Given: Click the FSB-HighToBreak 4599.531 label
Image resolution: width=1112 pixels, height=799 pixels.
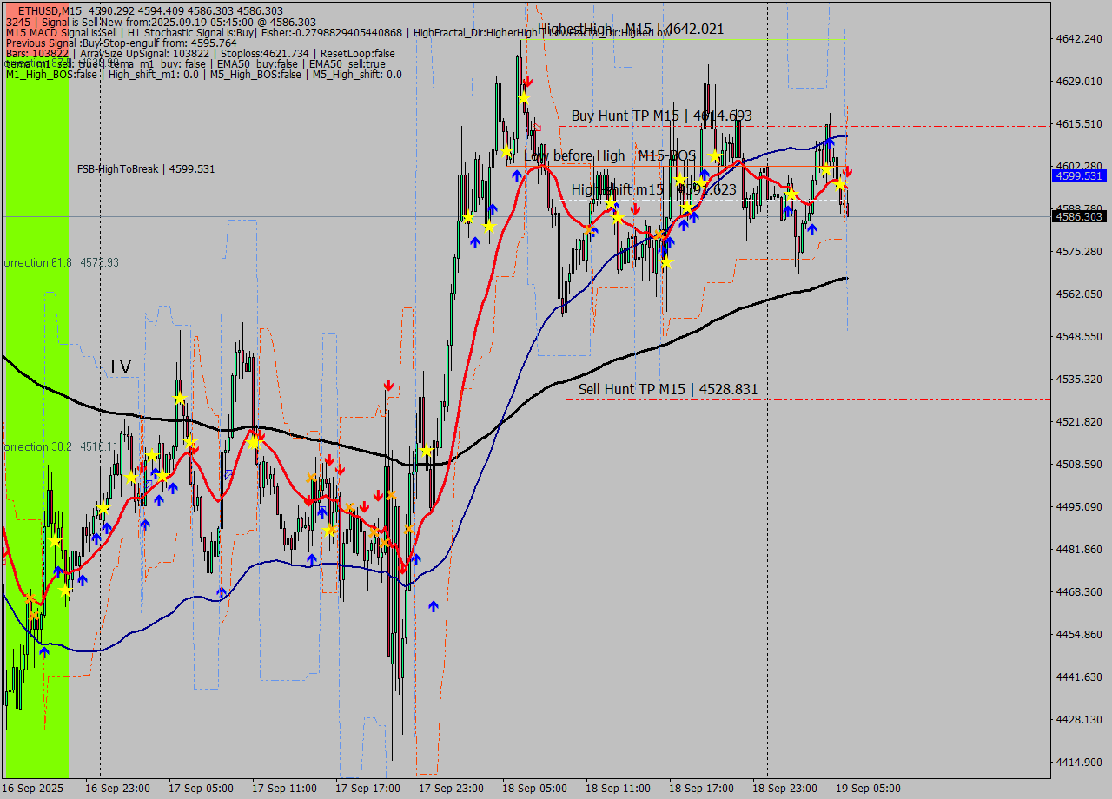Looking at the screenshot, I should [x=145, y=169].
